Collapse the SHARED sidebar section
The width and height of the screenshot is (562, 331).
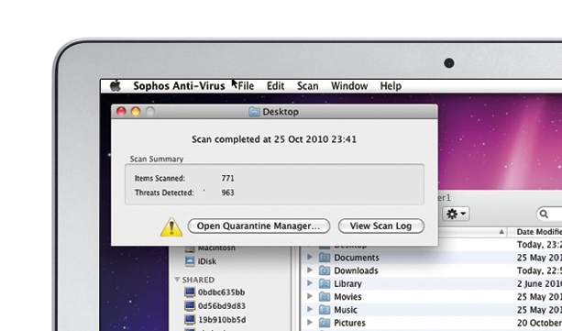click(x=177, y=280)
